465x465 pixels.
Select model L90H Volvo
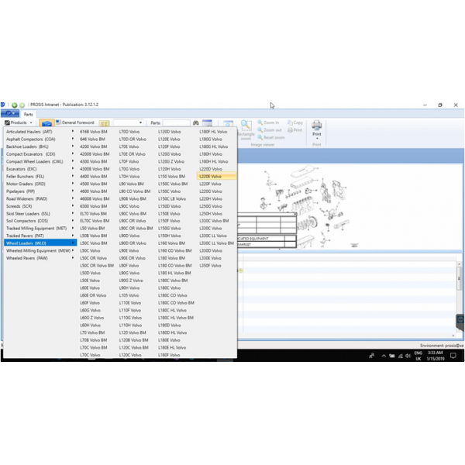(x=129, y=288)
